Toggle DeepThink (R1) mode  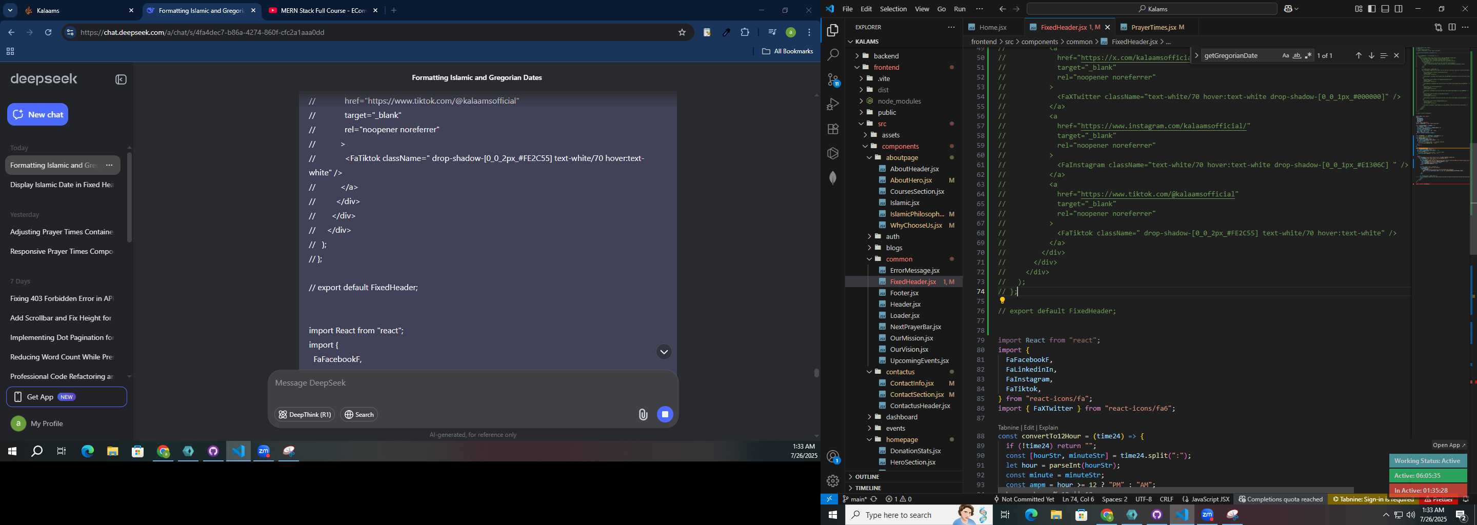[305, 414]
